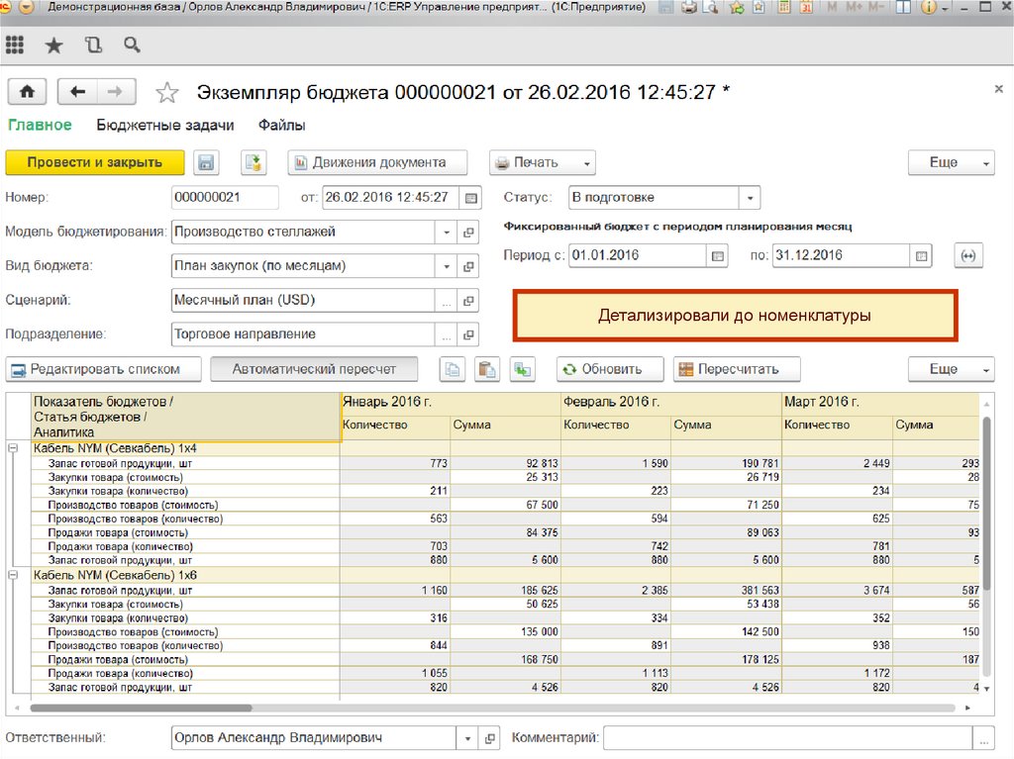Click the Провести и закрыть button
The height and width of the screenshot is (759, 1014).
[x=95, y=162]
